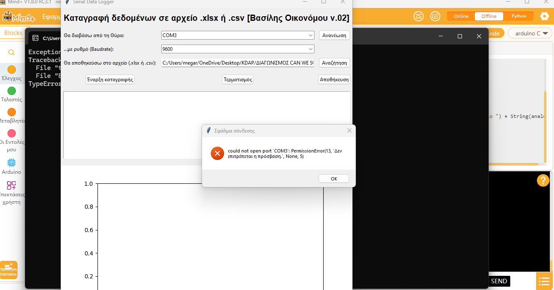
Task: Open the user extensions category icon
Action: click(11, 185)
